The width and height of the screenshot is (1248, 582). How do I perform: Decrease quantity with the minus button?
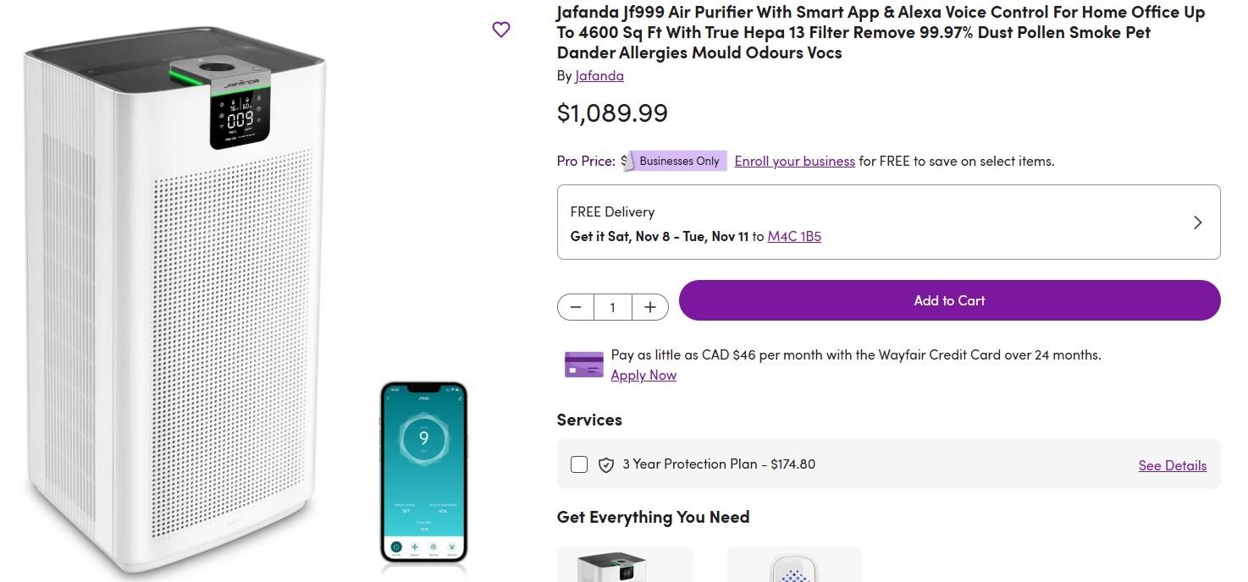coord(576,307)
